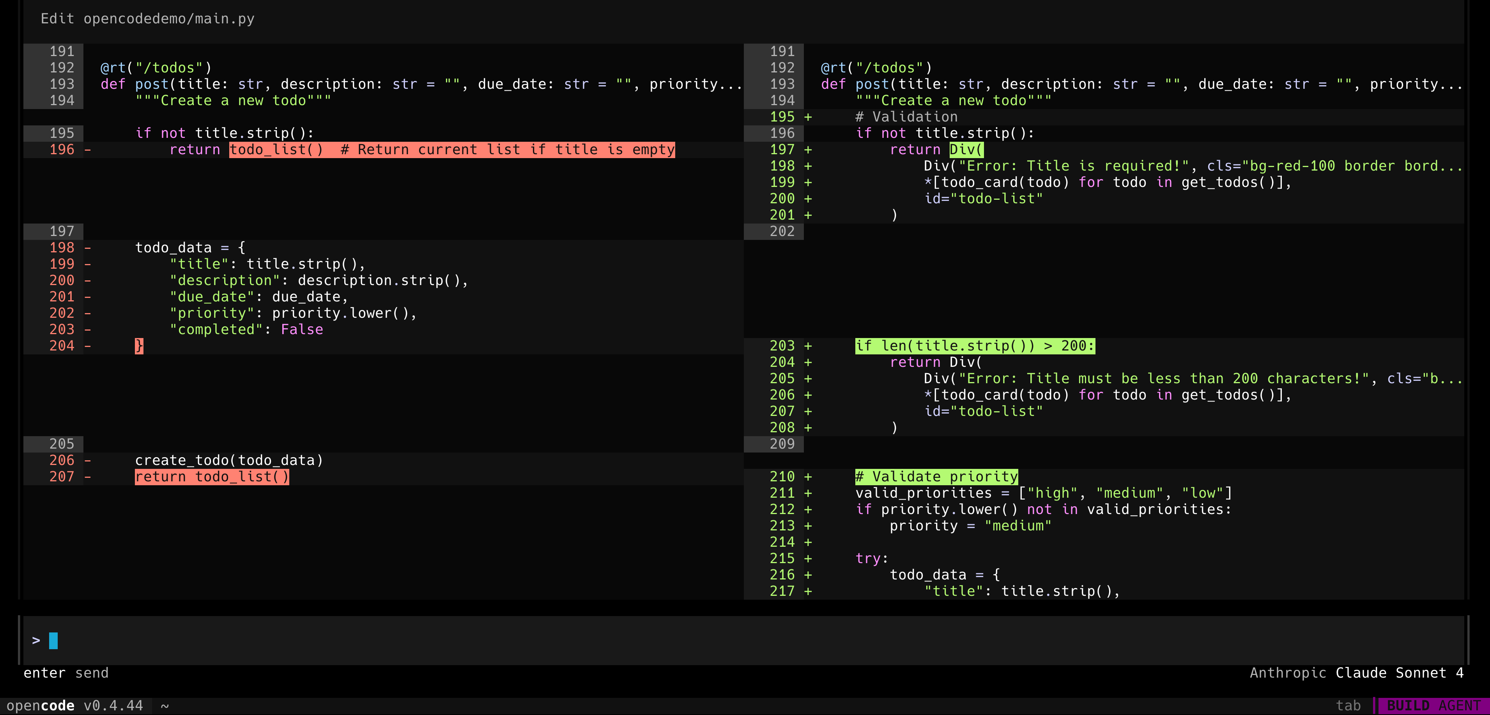Switch focus to the right diff pane
The image size is (1490, 715).
(1099, 289)
